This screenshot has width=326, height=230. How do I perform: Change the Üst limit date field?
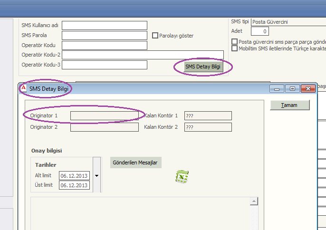coord(74,185)
